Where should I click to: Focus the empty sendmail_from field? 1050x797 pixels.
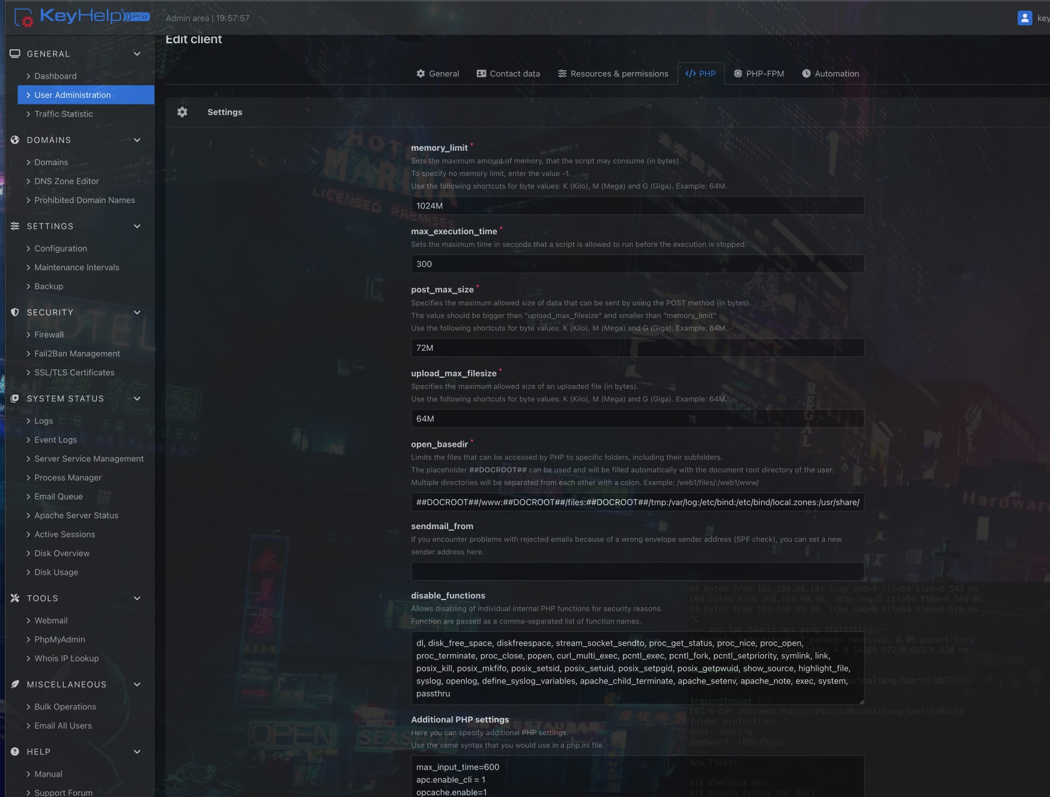[637, 571]
